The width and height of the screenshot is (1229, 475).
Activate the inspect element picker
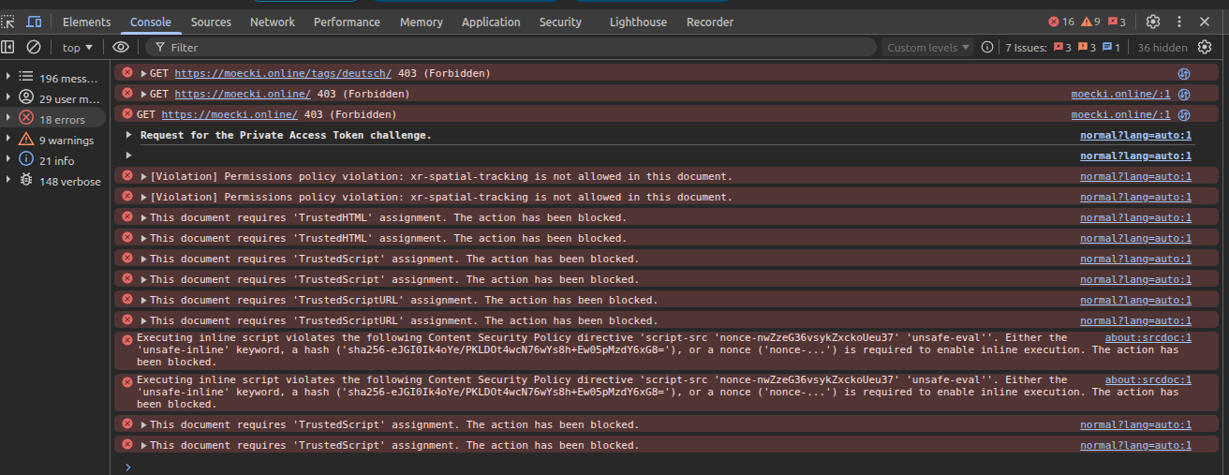coord(8,22)
